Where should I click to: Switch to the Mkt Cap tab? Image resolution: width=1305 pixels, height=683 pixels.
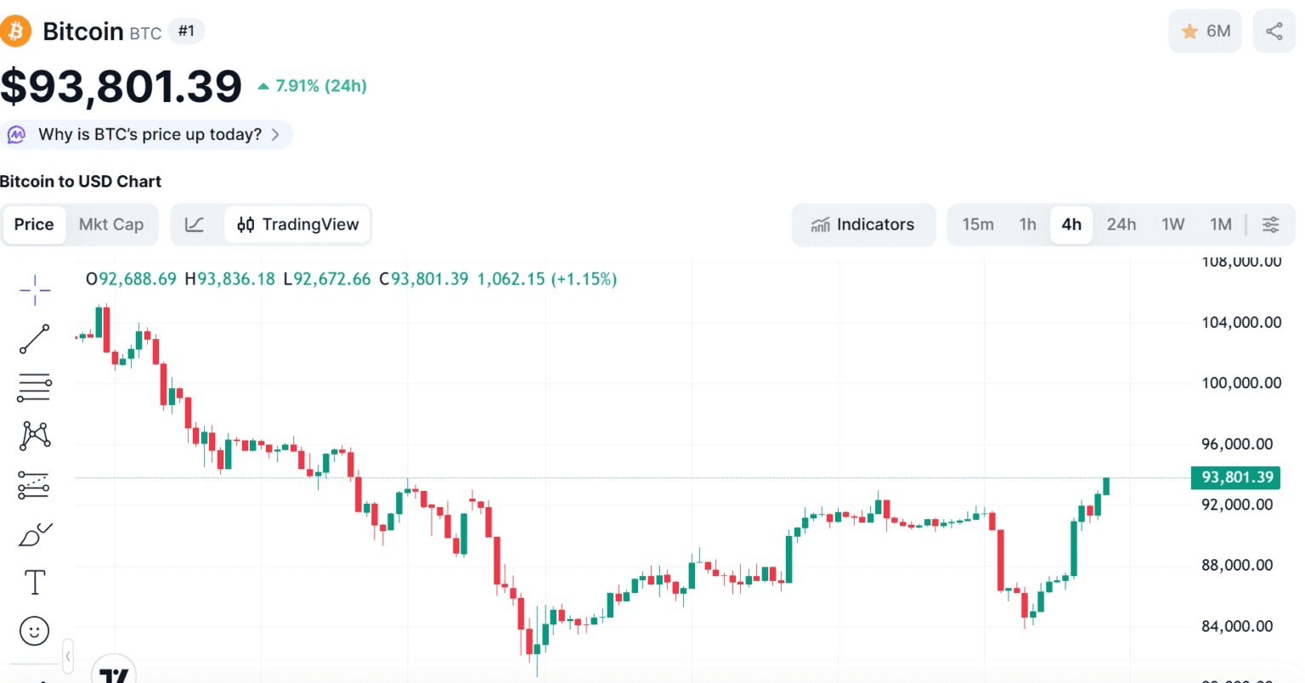(111, 225)
